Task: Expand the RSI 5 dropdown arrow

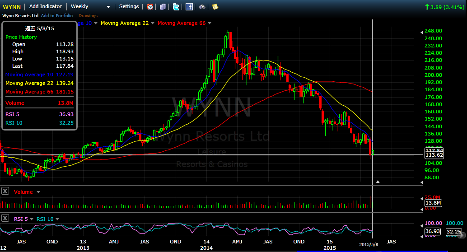Action: (31, 219)
